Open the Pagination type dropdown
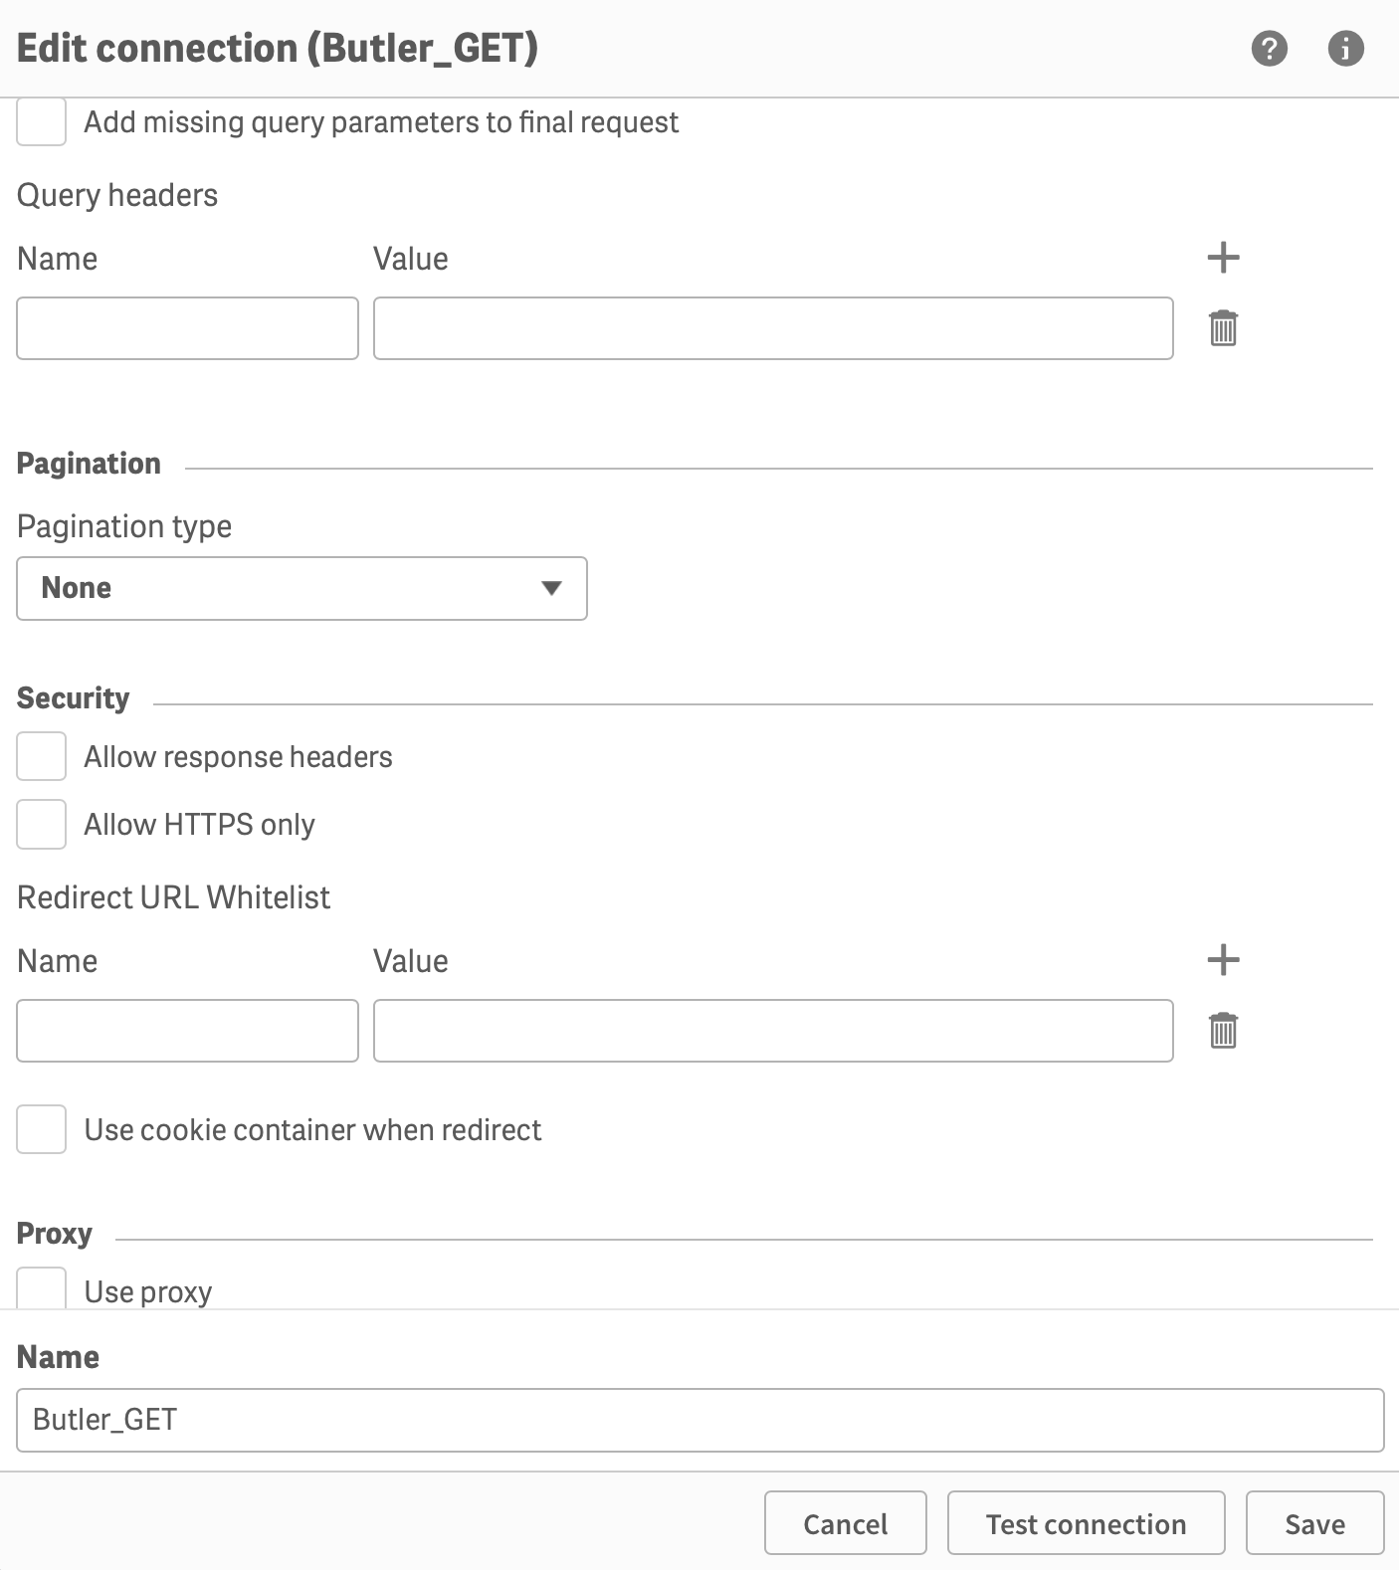The image size is (1399, 1570). point(301,588)
